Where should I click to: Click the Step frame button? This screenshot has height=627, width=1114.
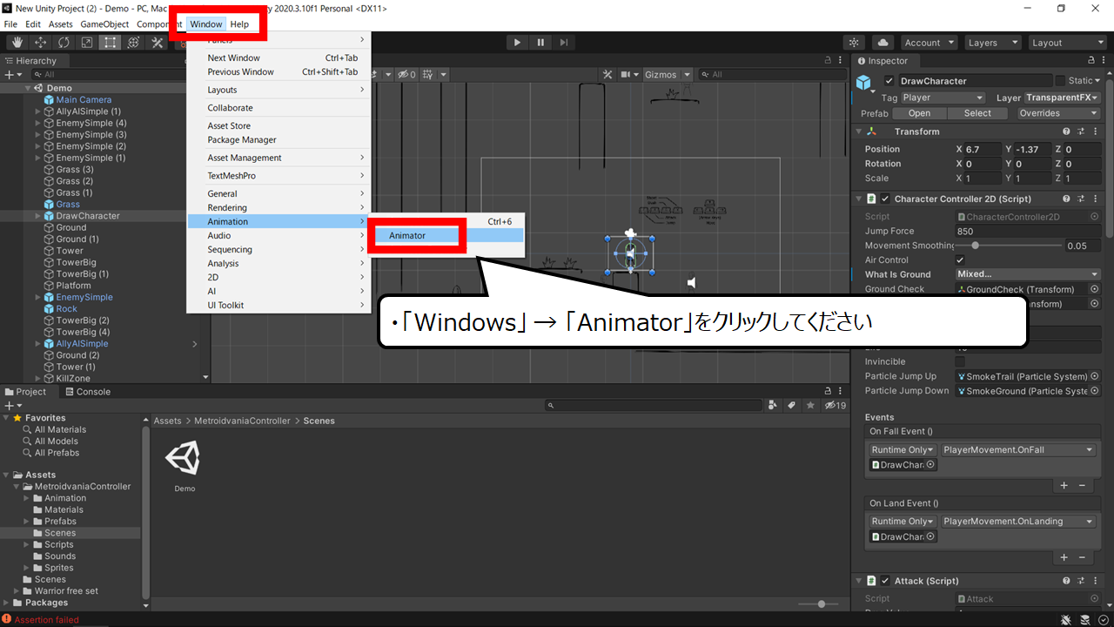click(564, 42)
